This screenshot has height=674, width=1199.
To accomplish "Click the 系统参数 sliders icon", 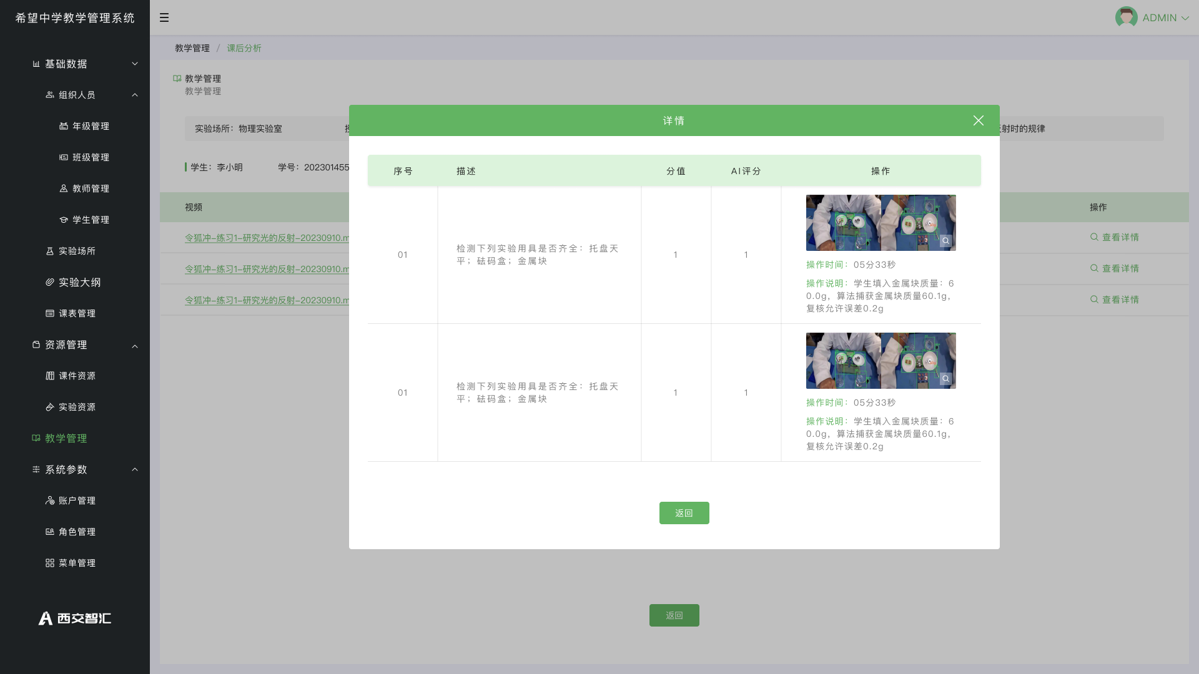I will click(36, 469).
